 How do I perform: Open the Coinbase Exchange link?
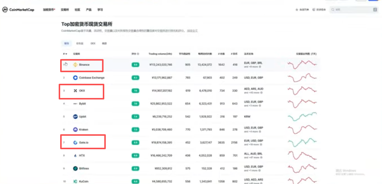[92, 78]
